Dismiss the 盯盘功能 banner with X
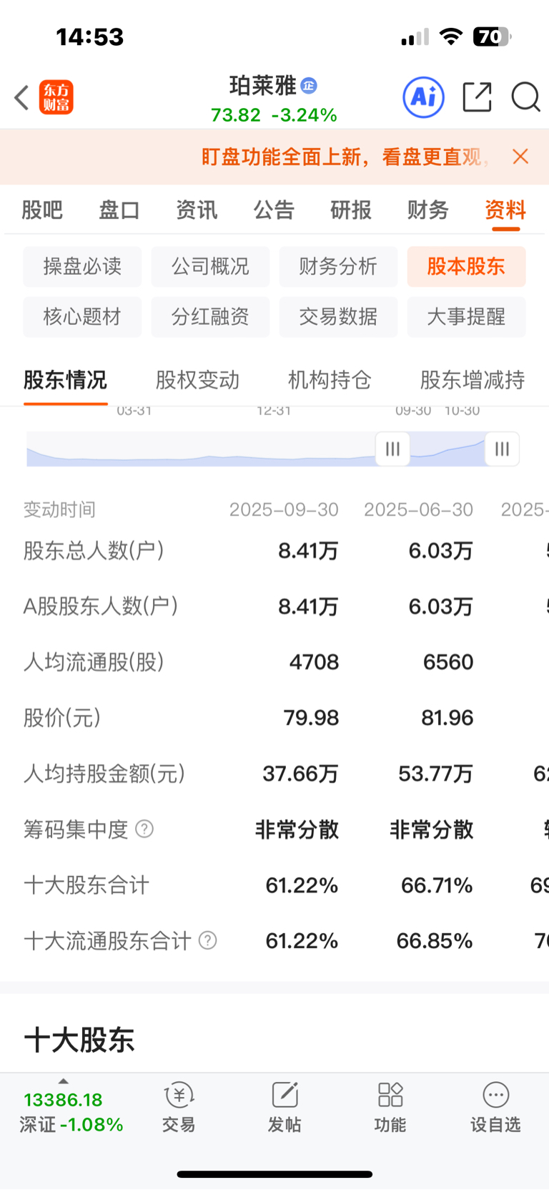 (x=520, y=157)
